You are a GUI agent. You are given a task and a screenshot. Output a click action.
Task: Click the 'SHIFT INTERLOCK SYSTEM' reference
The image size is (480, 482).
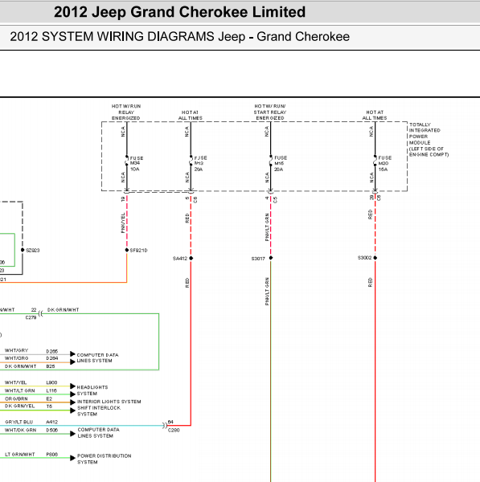(99, 411)
